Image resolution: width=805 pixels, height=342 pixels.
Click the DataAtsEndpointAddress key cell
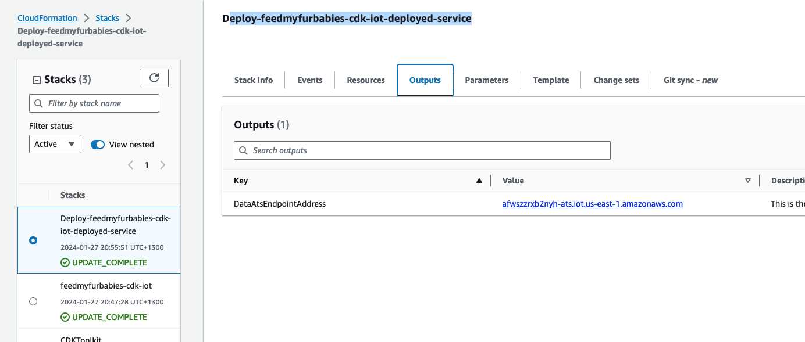point(280,204)
